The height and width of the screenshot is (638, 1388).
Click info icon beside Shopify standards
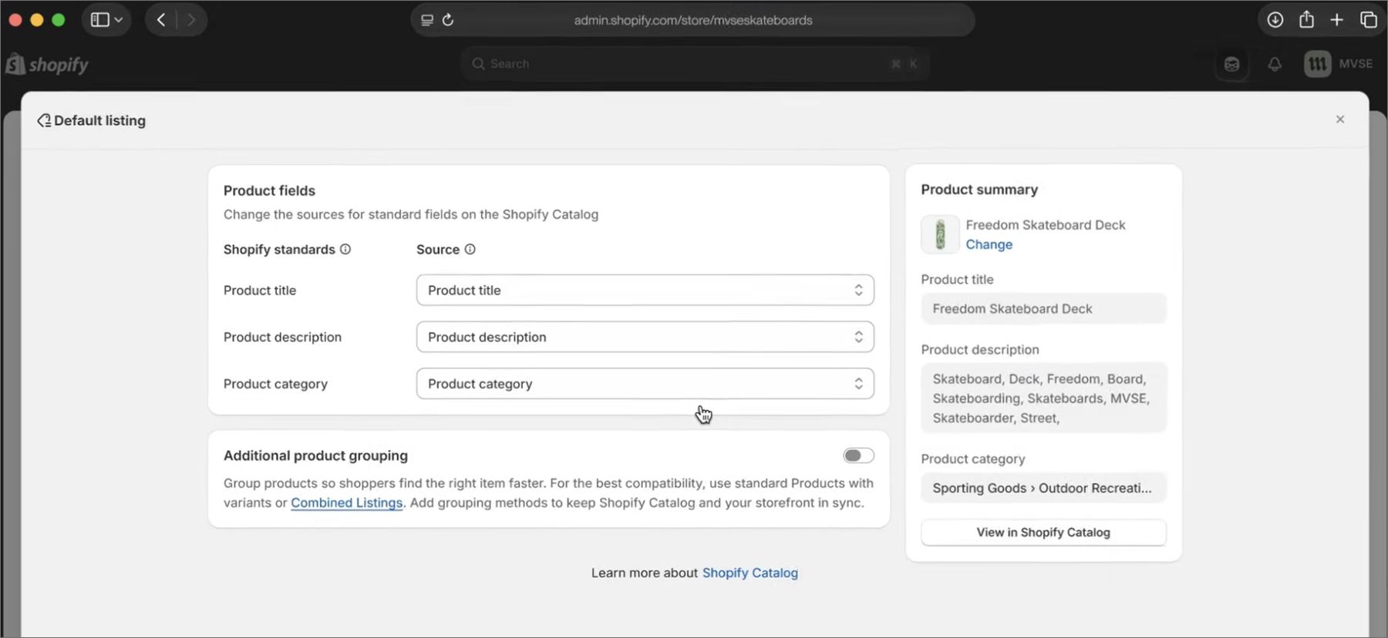pos(345,250)
